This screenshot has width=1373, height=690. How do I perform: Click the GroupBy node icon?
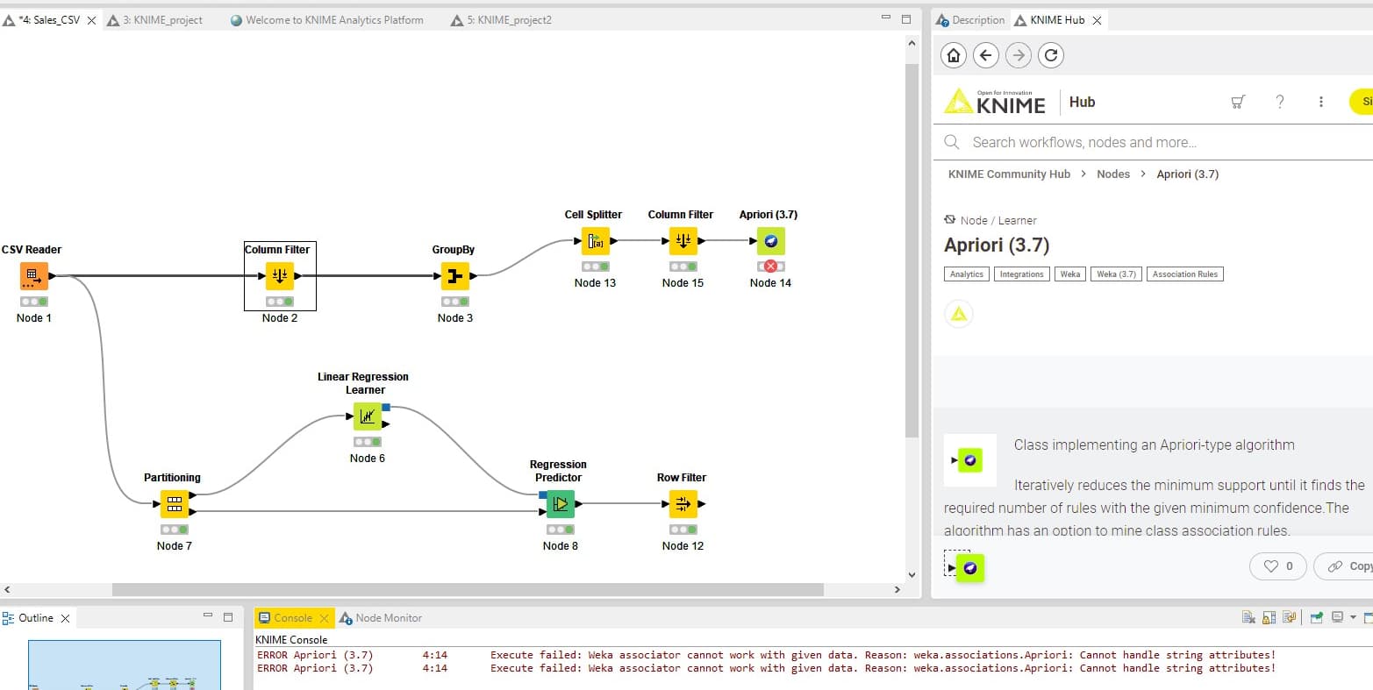(454, 276)
